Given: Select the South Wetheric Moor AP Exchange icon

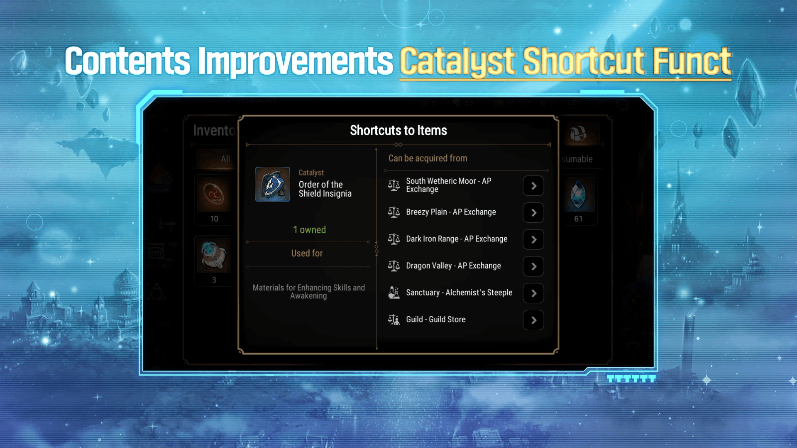Looking at the screenshot, I should click(394, 185).
